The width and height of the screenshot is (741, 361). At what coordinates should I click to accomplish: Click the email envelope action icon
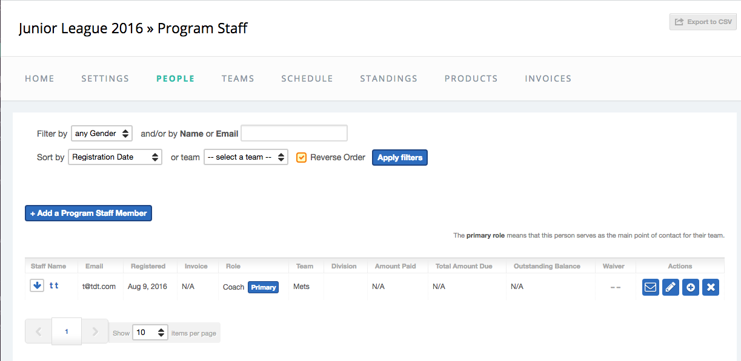tap(650, 287)
